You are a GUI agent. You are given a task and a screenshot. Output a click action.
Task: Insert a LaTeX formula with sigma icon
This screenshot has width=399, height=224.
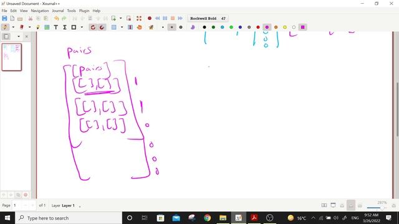tap(65, 27)
